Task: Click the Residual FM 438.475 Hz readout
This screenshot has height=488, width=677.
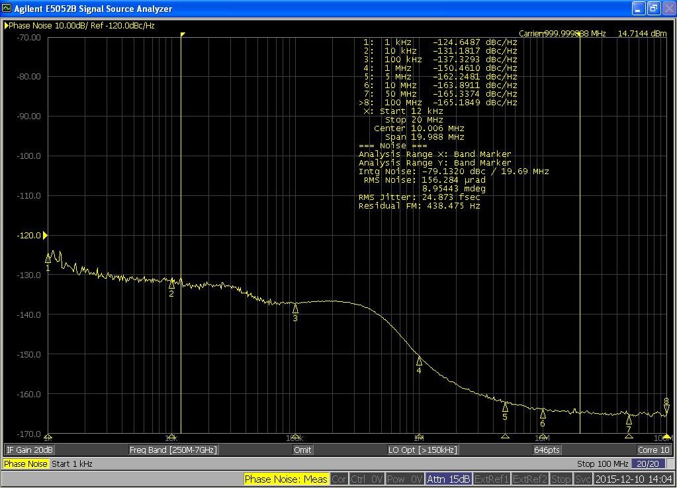Action: click(420, 206)
